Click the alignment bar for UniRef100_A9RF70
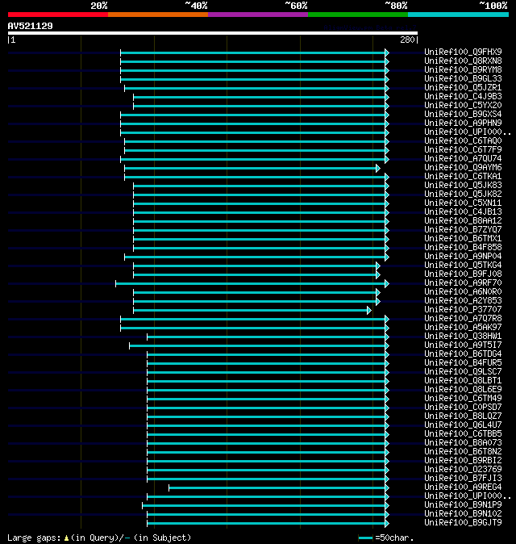This screenshot has height=544, width=516. 252,284
